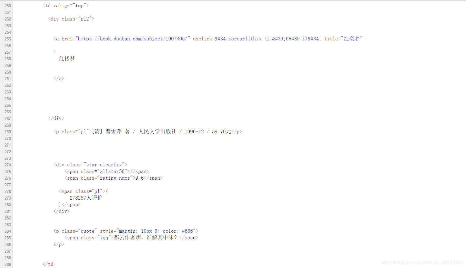This screenshot has width=466, height=268.
Task: Click the price text 59.70元
Action: [x=221, y=132]
